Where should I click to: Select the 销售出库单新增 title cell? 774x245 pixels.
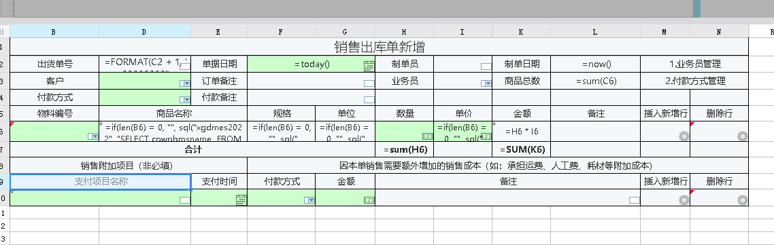(379, 48)
